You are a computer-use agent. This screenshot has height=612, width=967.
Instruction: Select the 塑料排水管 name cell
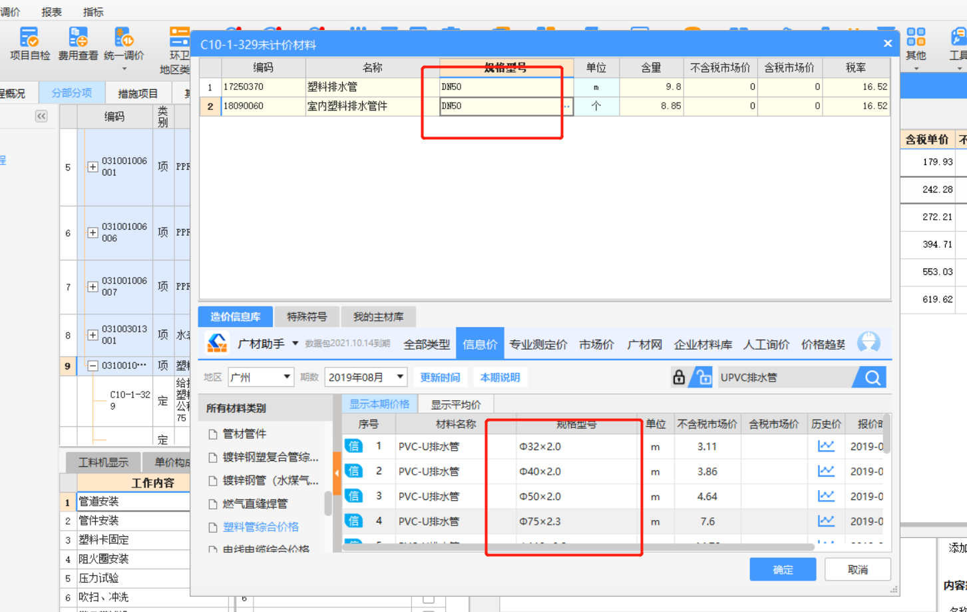[x=372, y=87]
